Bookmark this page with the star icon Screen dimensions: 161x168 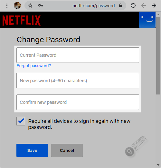pos(30,5)
